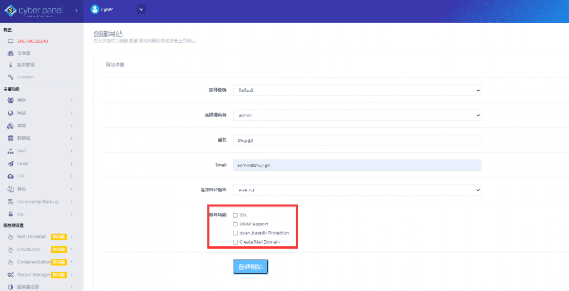Click the DNS sitemap icon
Viewport: 569px width, 291px height.
click(11, 151)
